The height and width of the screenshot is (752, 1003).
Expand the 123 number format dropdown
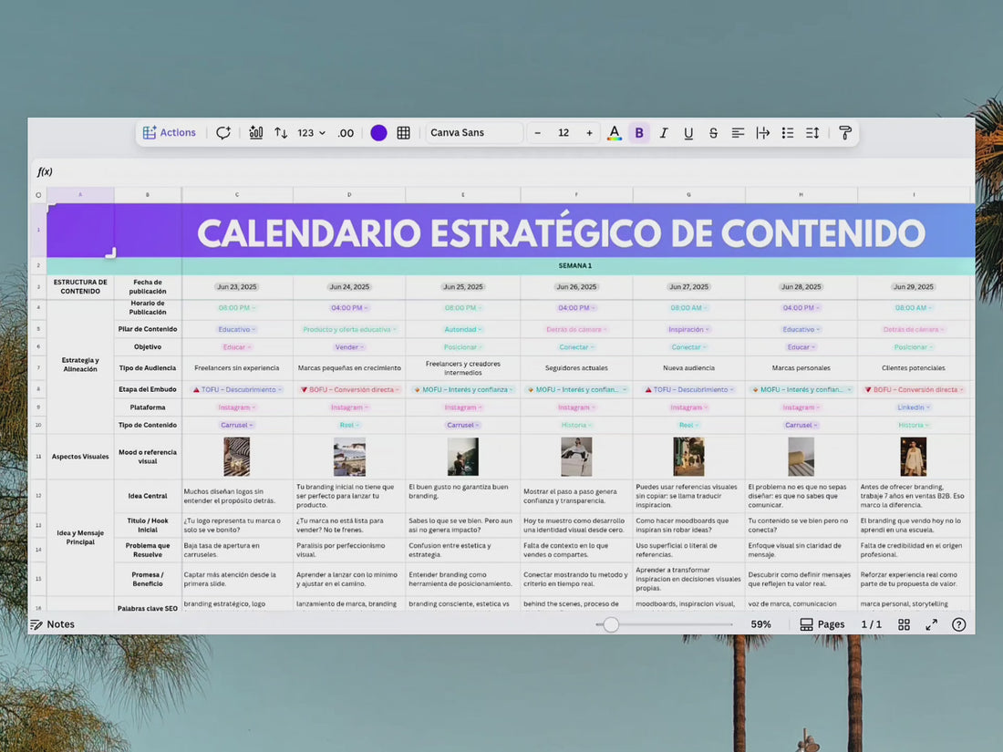point(312,132)
